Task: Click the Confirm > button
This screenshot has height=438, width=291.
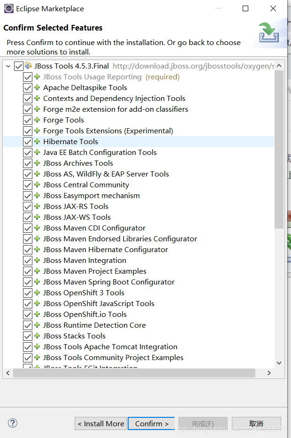Action: tap(151, 424)
